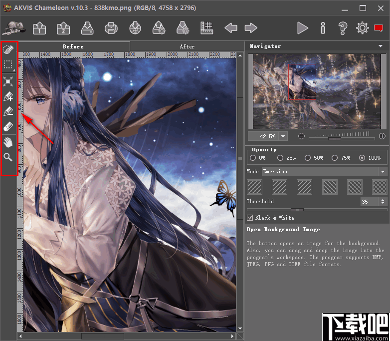
Task: Open the Help question mark icon
Action: (x=343, y=28)
